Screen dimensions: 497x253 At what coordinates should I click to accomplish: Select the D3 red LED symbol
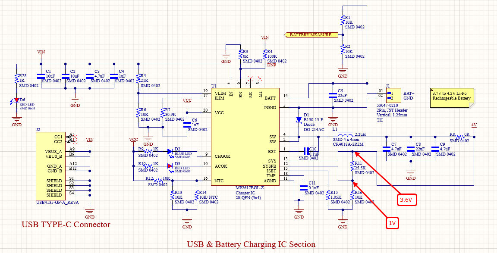pos(170,166)
